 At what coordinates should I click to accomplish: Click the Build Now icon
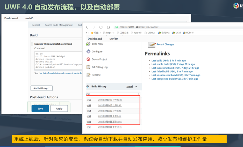click(x=88, y=44)
